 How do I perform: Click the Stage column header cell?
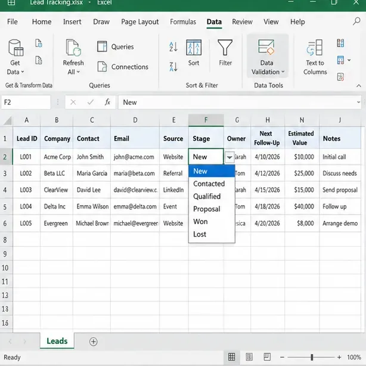tap(206, 138)
